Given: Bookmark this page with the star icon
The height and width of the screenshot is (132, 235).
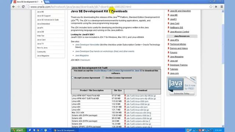Looking at the screenshot, I should 211,7.
